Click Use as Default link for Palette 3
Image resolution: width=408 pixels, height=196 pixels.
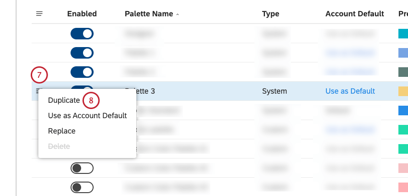point(350,91)
